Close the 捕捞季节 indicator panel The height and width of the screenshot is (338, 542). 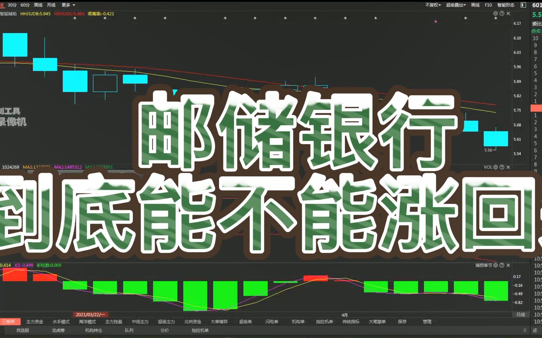click(508, 265)
